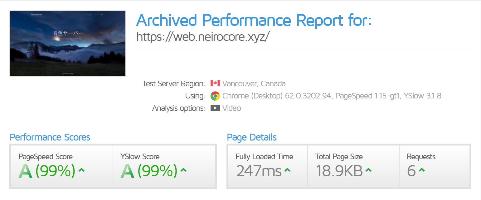Click the Chrome browser icon

(215, 96)
